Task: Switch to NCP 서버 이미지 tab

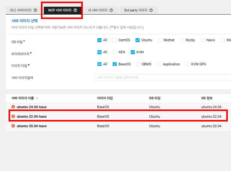Action: coord(63,10)
